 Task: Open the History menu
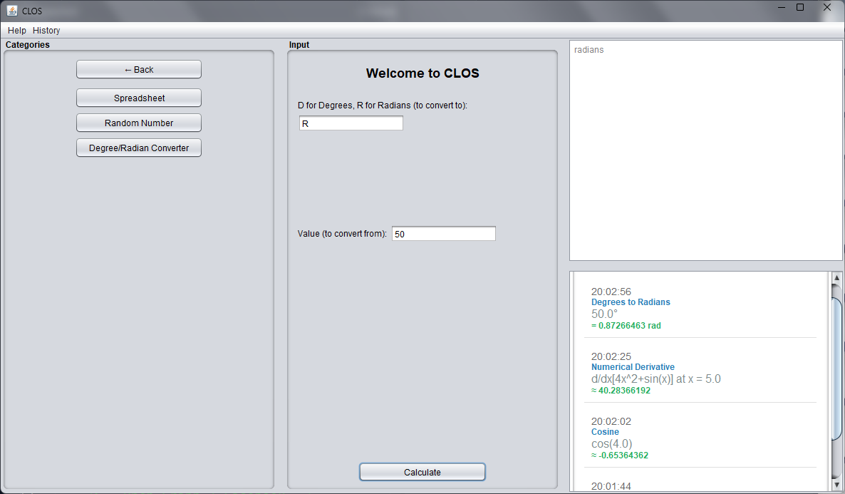46,31
